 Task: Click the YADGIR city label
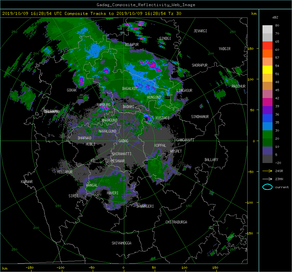pyautogui.click(x=225, y=49)
